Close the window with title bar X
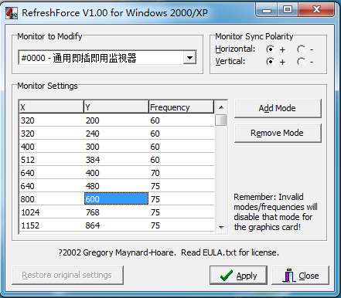The height and width of the screenshot is (298, 341). pyautogui.click(x=316, y=10)
